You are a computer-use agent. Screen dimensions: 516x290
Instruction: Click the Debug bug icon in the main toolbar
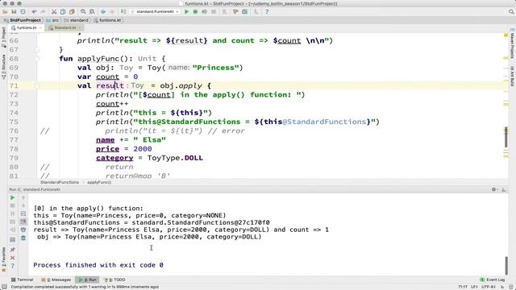195,12
